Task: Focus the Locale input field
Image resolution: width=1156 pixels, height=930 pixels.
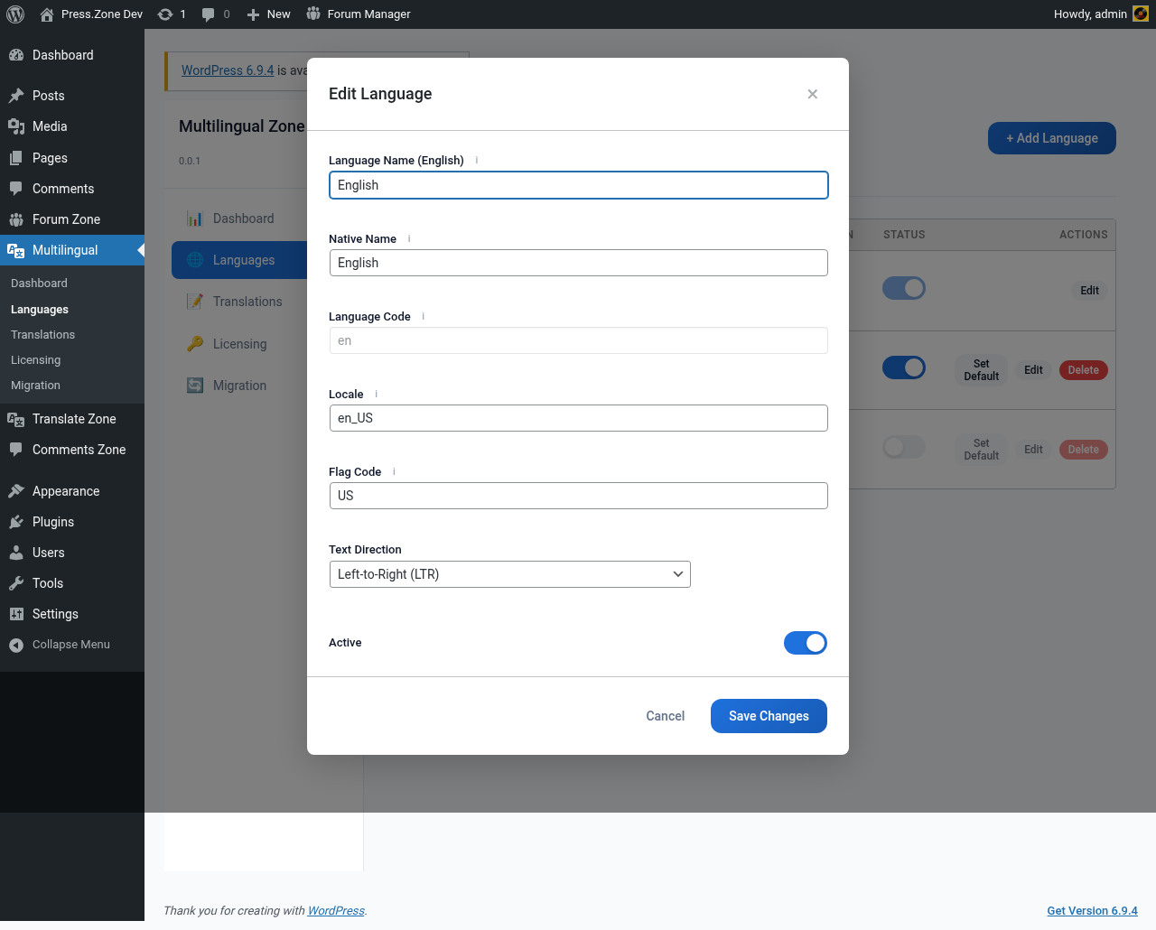Action: pos(579,418)
